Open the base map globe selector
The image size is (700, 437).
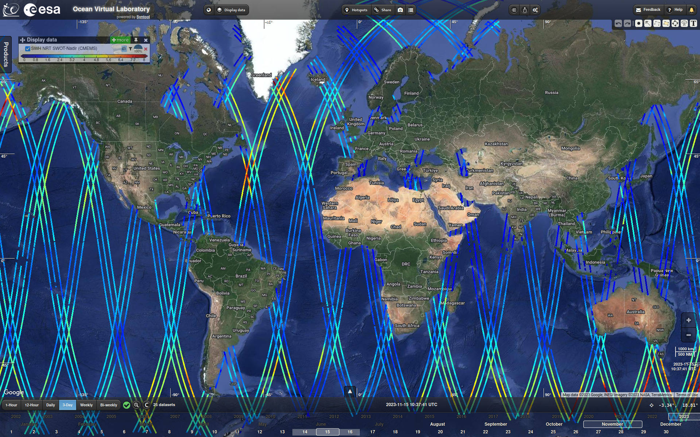pyautogui.click(x=209, y=10)
